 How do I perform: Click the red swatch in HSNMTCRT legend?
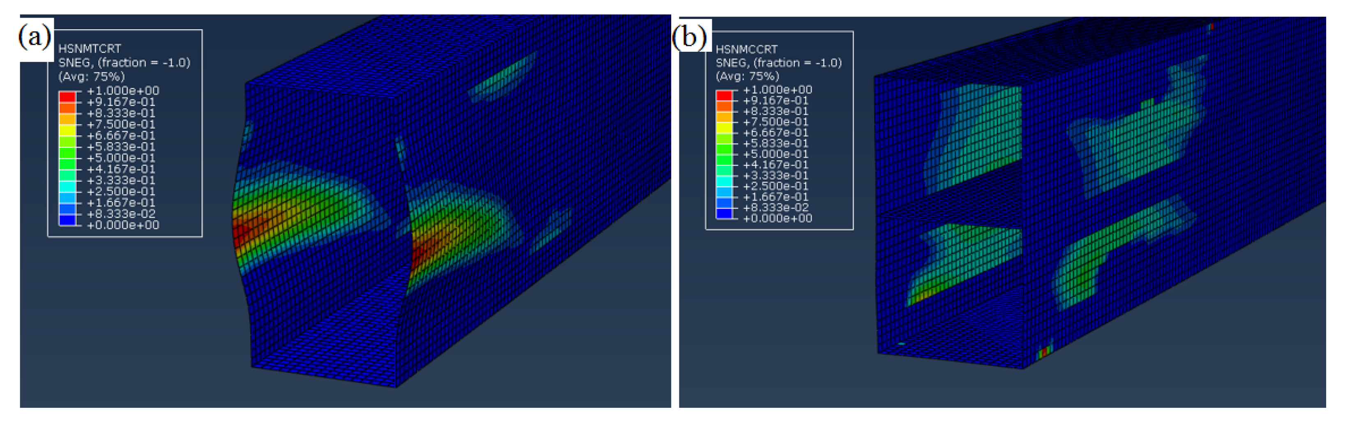[67, 97]
